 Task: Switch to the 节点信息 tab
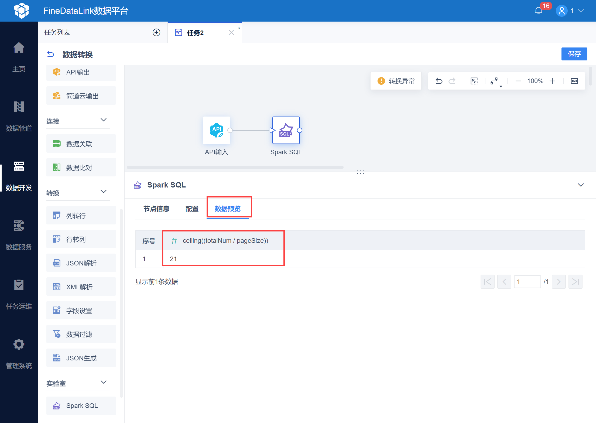tap(156, 209)
